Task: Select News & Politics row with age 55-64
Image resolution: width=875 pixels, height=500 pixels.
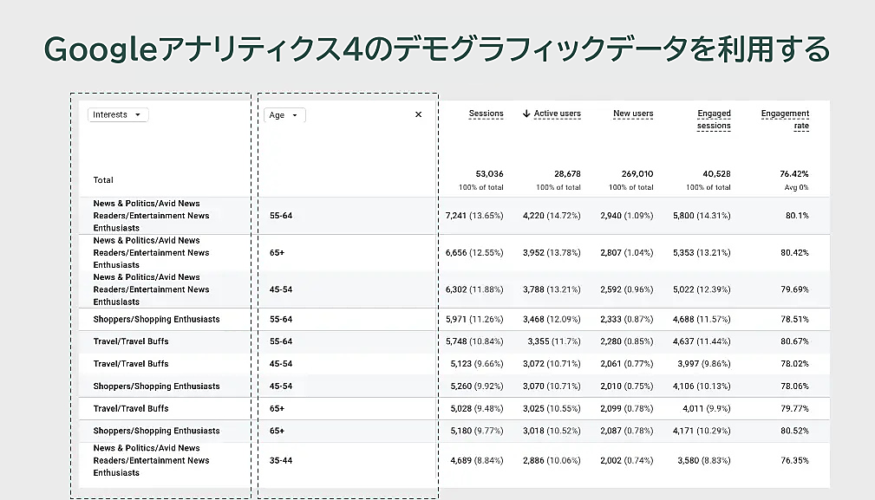Action: click(x=454, y=216)
